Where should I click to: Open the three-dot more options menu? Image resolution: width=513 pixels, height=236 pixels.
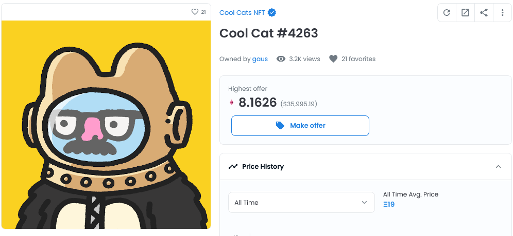(x=502, y=13)
